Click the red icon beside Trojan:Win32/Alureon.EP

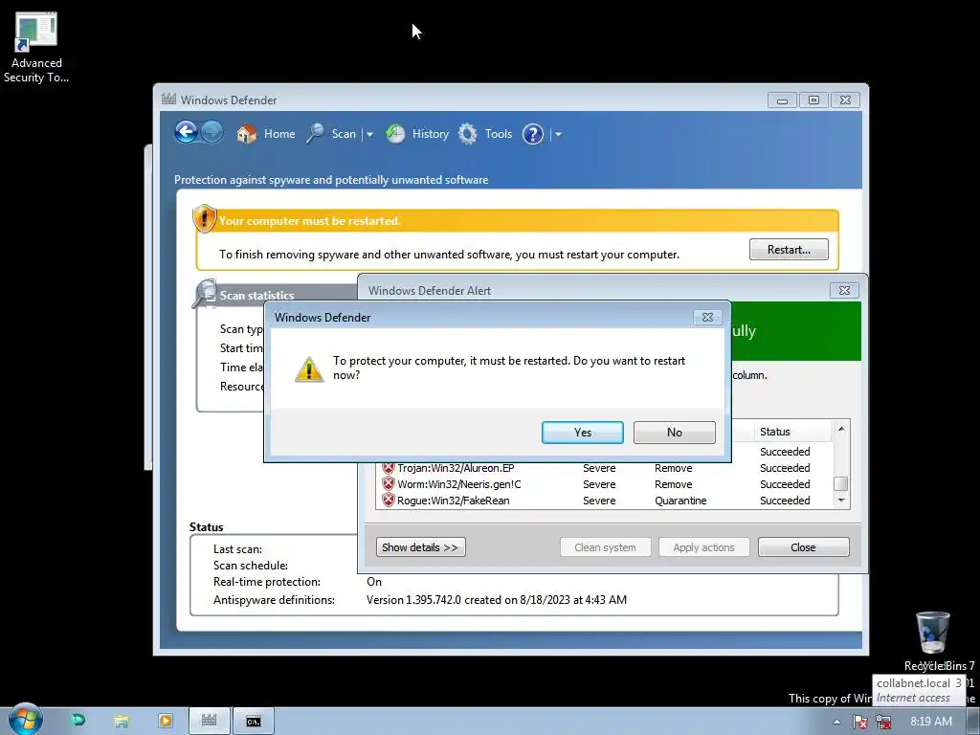[x=389, y=467]
